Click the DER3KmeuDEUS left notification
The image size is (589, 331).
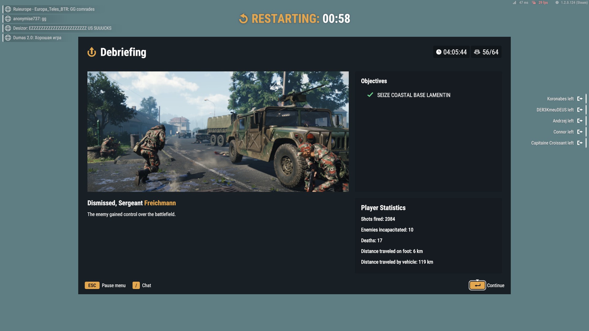555,110
